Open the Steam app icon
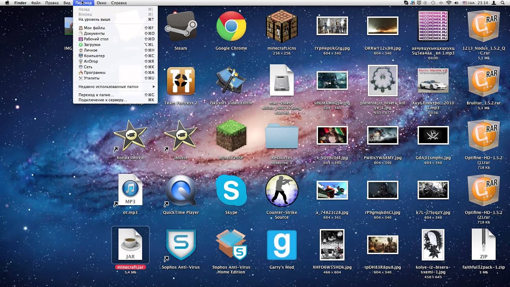510x287 pixels. pos(180,26)
